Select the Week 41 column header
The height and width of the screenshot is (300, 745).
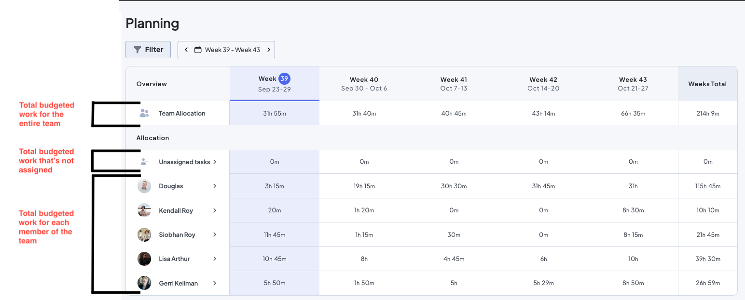click(x=454, y=83)
